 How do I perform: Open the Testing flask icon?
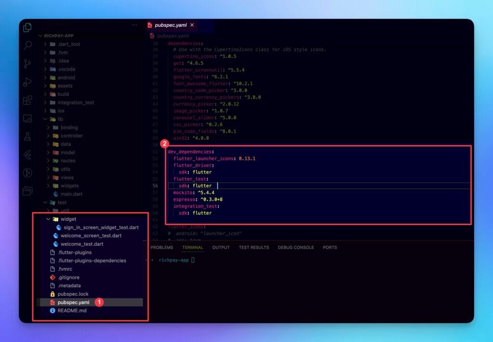pos(27,137)
